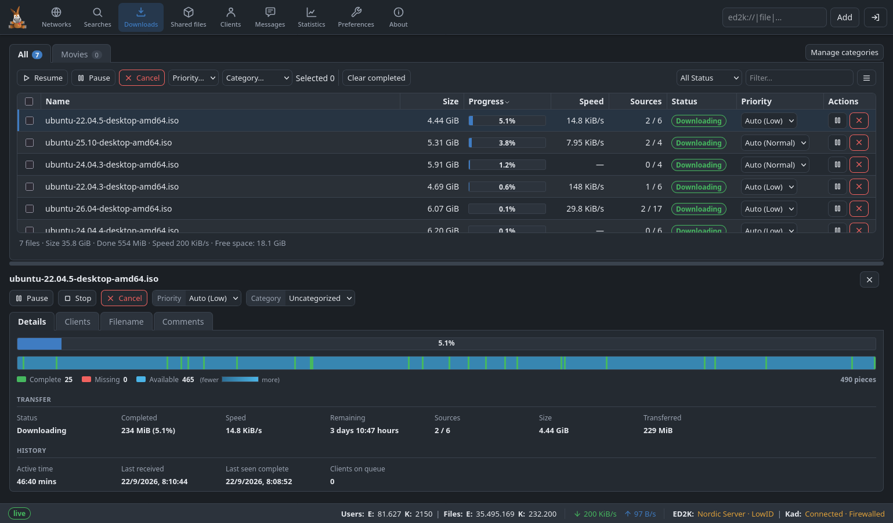Open the All Status filter dropdown
Viewport: 893px width, 523px height.
[x=709, y=78]
